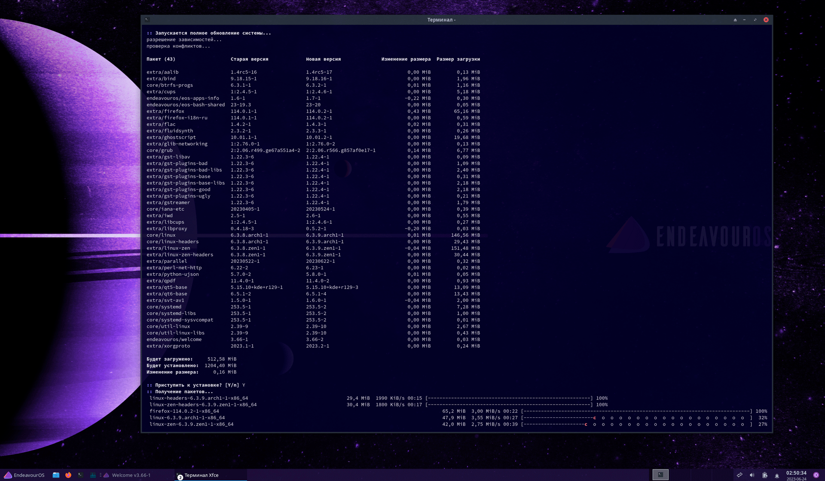
Task: Click the volume speaker tray icon
Action: [752, 475]
